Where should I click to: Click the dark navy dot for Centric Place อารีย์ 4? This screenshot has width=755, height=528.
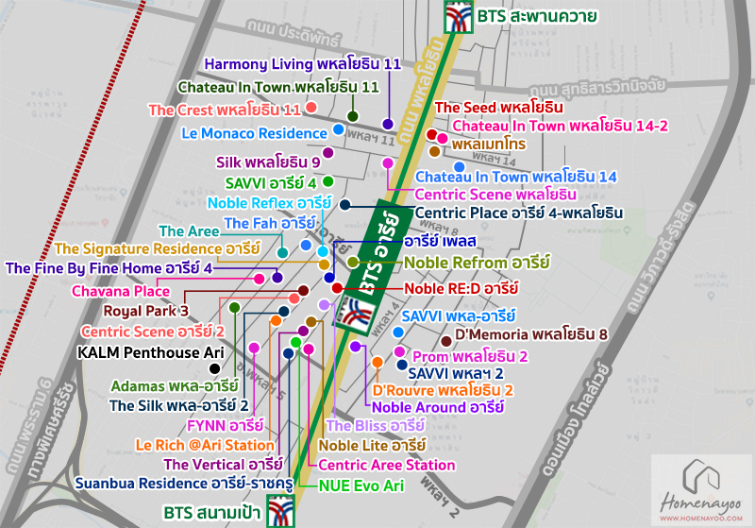[344, 205]
